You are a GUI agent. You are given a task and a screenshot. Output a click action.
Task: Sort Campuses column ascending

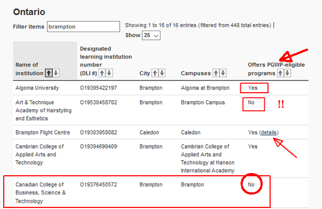pyautogui.click(x=216, y=73)
